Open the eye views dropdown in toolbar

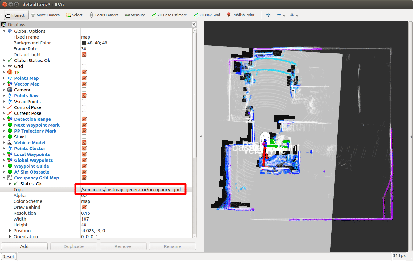pos(294,15)
